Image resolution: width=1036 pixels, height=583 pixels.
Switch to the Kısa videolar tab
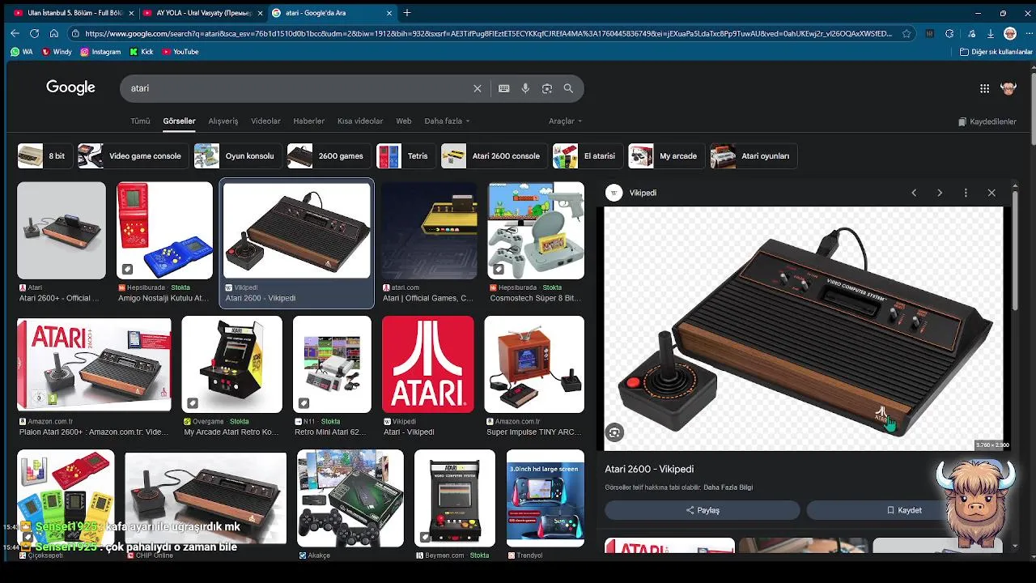coord(360,121)
